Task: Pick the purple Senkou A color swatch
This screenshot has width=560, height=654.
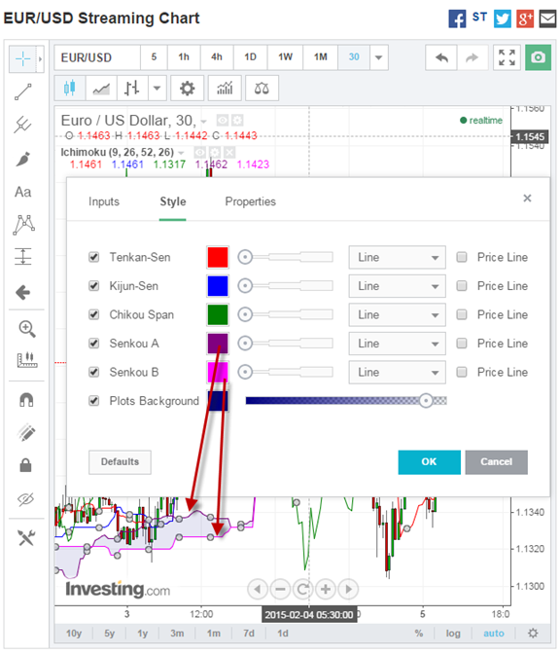Action: (218, 344)
